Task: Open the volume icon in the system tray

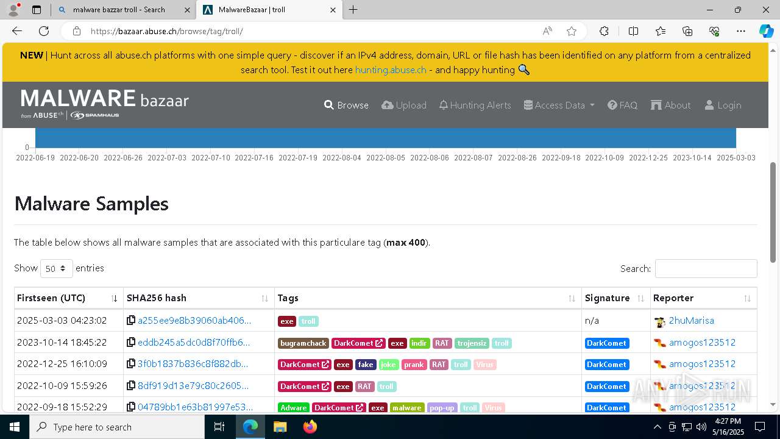Action: click(x=701, y=427)
